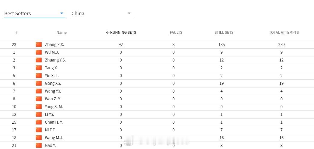
Task: Click the flag icon beside Zhuang Y.S.
Action: pyautogui.click(x=39, y=60)
